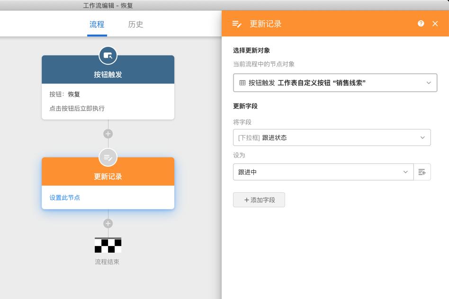The image size is (449, 299).
Task: Click the table icon inside the node object selector
Action: coord(242,83)
